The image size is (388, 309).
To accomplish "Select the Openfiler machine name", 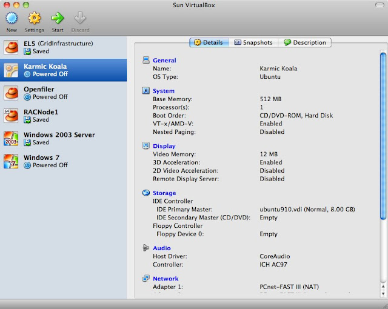I will point(39,89).
